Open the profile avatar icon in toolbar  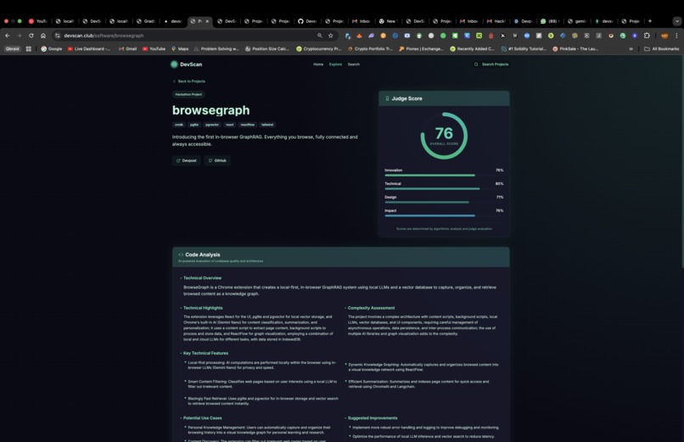(664, 36)
